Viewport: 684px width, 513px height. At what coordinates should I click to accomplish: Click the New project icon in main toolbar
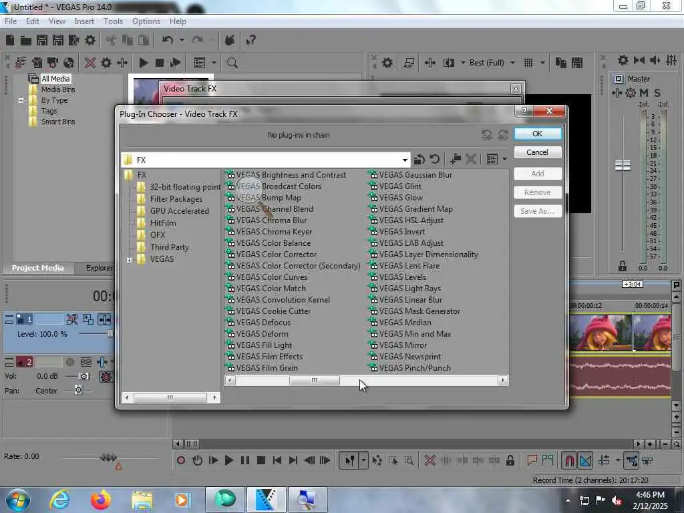click(x=10, y=40)
